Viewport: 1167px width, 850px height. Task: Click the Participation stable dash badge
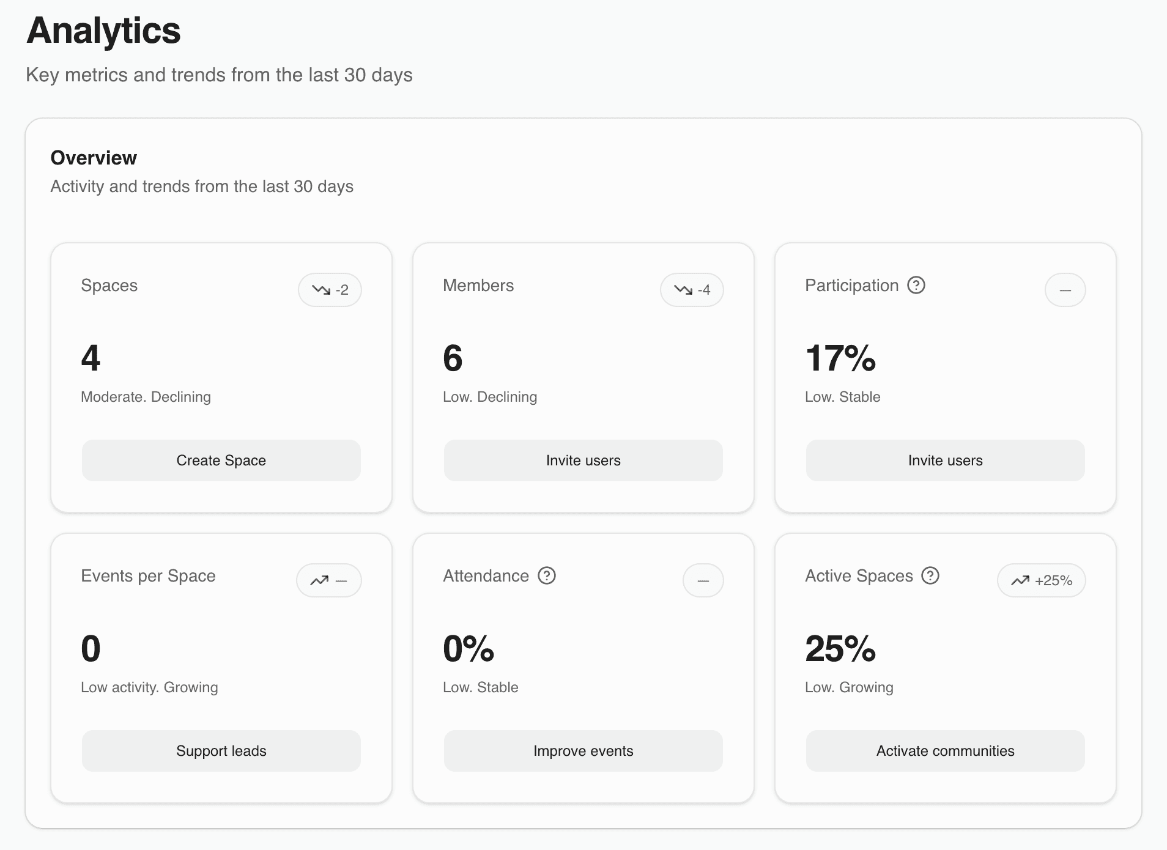[x=1065, y=290]
